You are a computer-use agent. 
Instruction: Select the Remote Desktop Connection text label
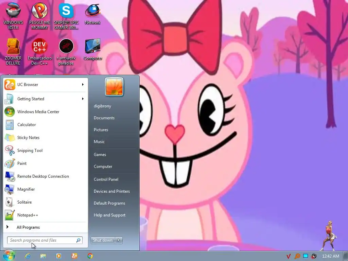(43, 176)
